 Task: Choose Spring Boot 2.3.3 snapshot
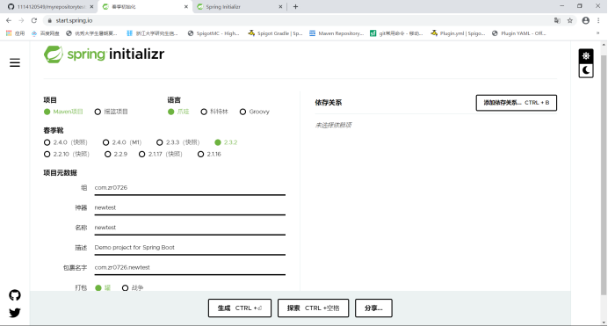click(x=178, y=142)
